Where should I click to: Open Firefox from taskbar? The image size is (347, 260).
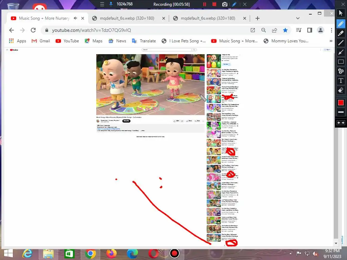pos(111,254)
